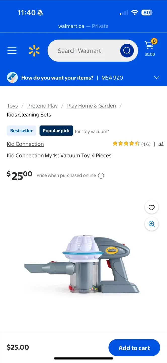Open the hamburger navigation menu
Viewport: 167px width, 363px height.
coord(12,50)
